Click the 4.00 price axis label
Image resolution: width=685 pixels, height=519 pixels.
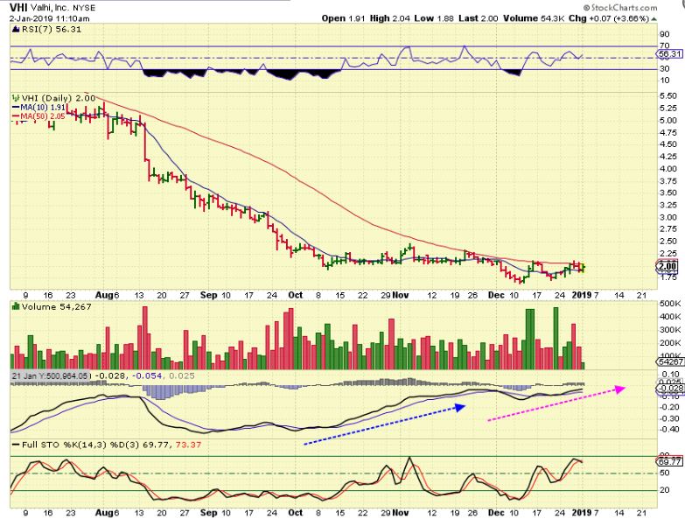(x=669, y=169)
